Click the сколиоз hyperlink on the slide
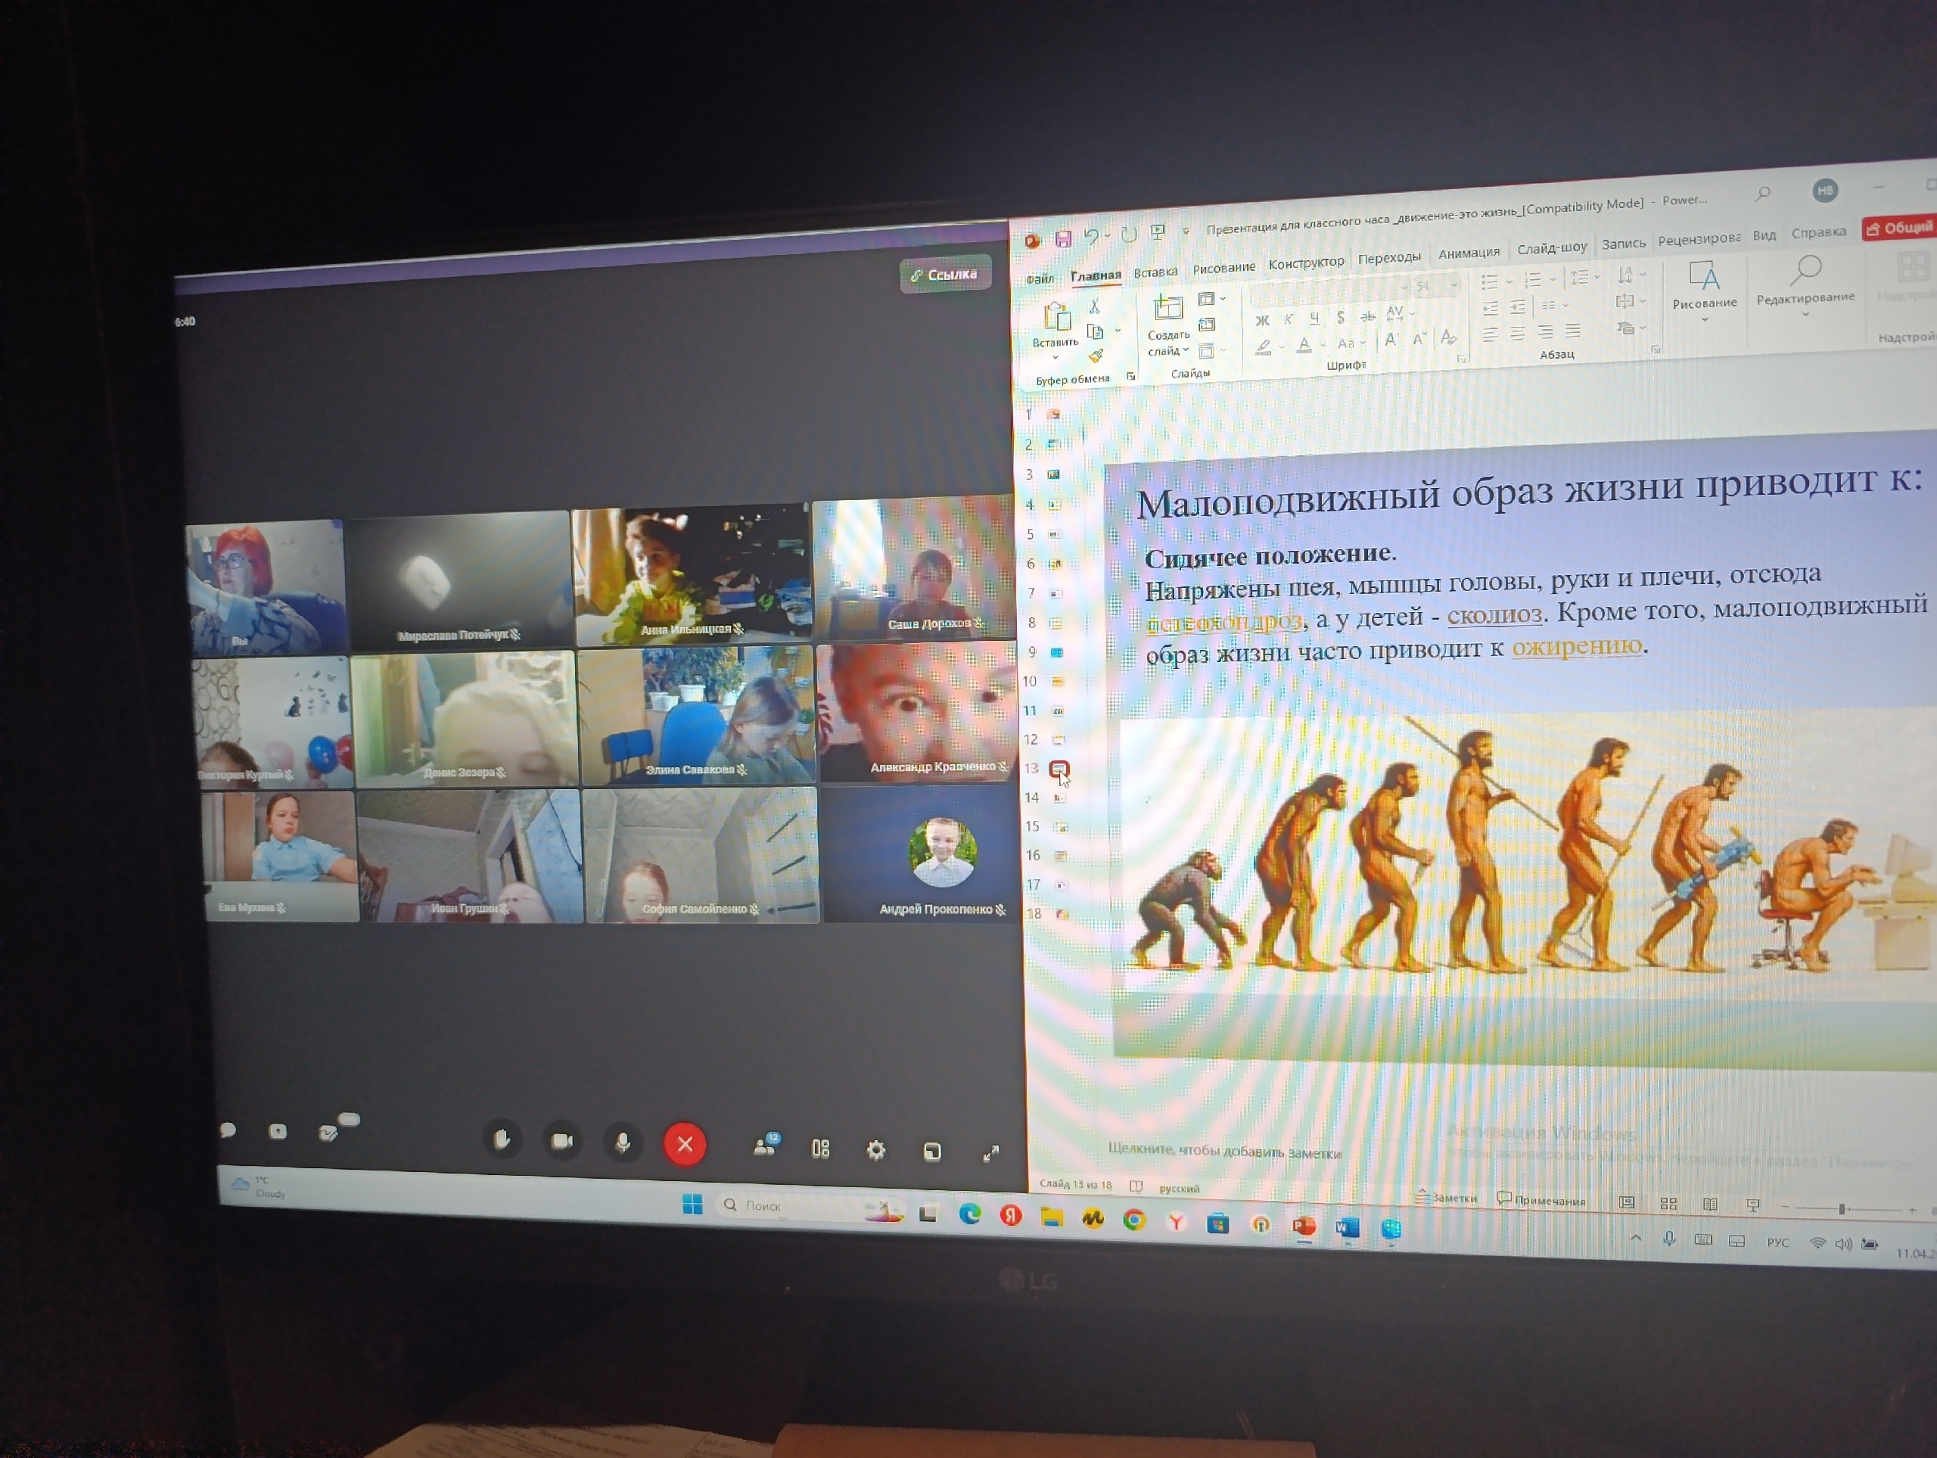The width and height of the screenshot is (1937, 1458). pyautogui.click(x=1494, y=614)
